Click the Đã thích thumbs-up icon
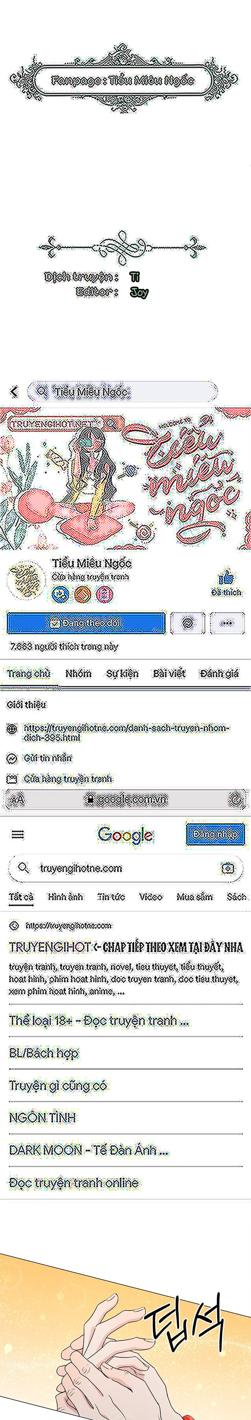This screenshot has height=1420, width=251. click(226, 577)
